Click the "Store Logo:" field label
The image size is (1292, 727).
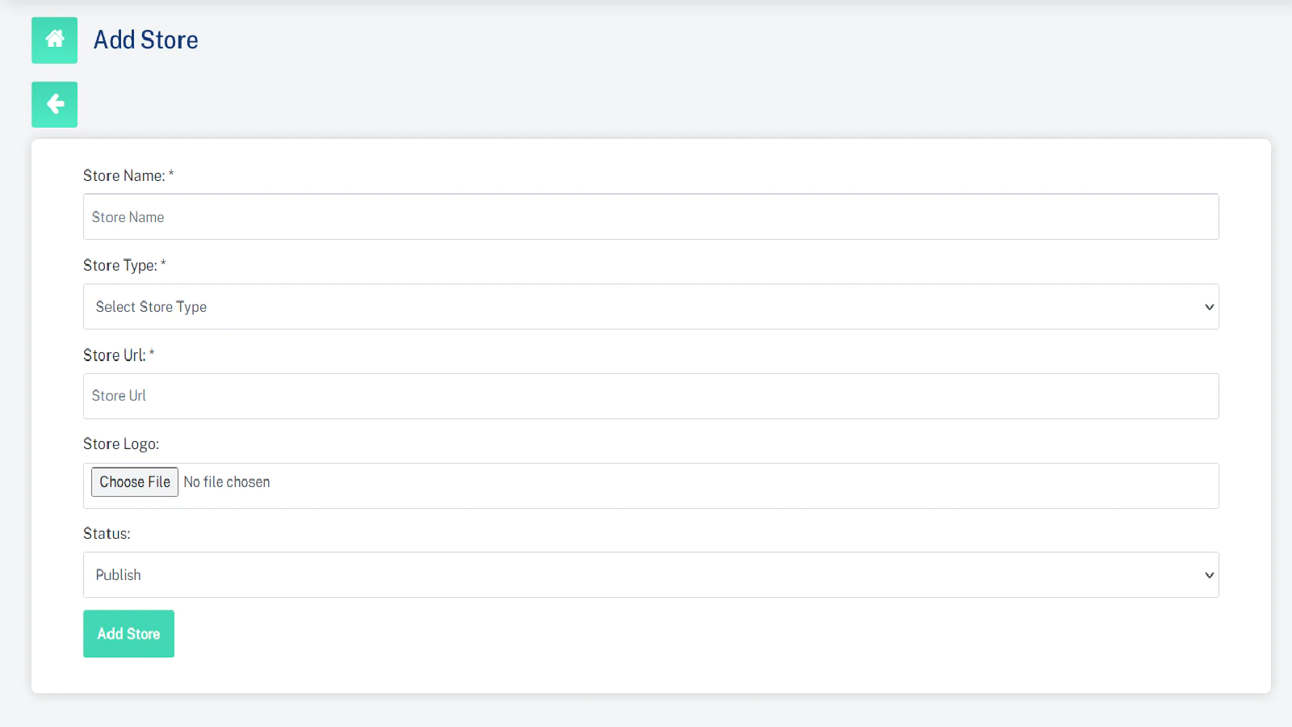click(121, 444)
